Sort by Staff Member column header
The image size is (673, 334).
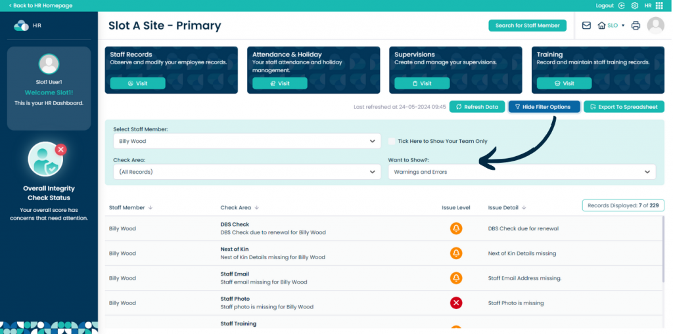(x=130, y=207)
